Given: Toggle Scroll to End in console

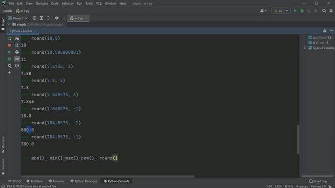Looking at the screenshot, I should pos(17,45).
